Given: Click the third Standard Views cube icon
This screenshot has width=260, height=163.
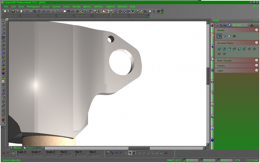Looking at the screenshot, I should point(229,49).
